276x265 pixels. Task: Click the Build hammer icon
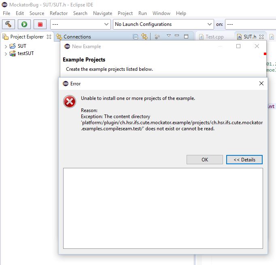tap(8, 24)
